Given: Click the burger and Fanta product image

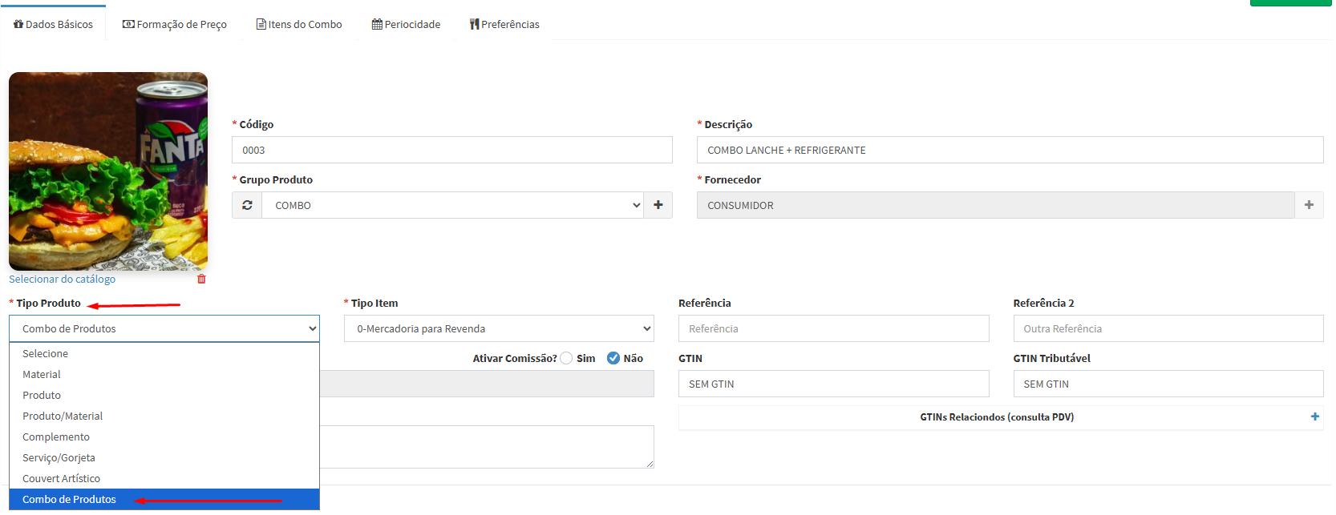Looking at the screenshot, I should tap(108, 171).
